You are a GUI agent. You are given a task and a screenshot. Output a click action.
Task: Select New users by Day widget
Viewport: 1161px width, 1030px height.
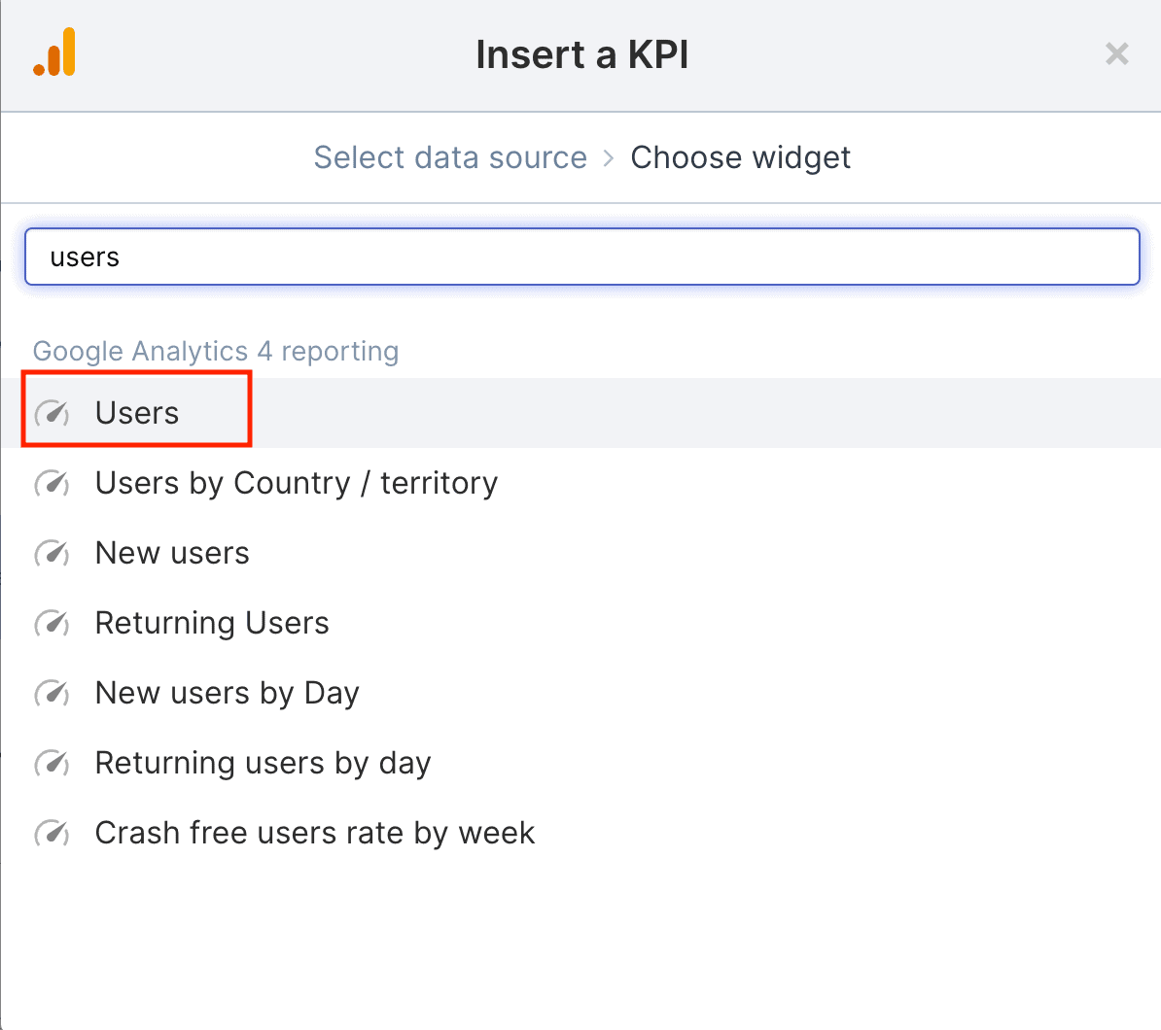pos(580,694)
